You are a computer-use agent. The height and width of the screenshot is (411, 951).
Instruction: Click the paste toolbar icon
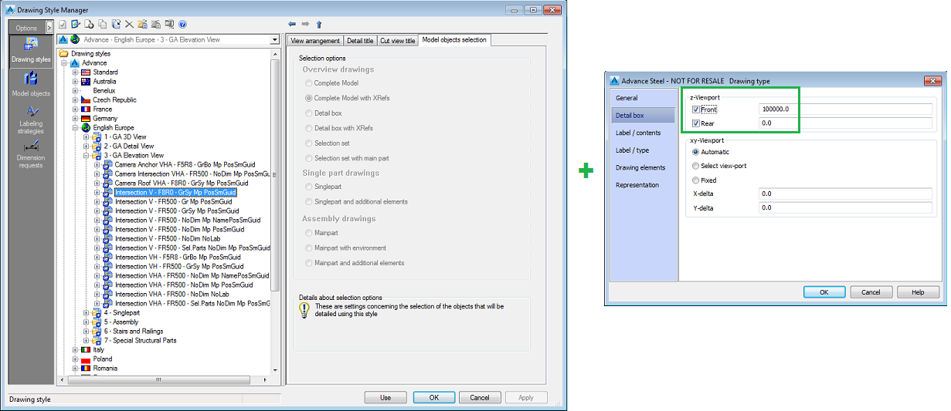pos(116,25)
